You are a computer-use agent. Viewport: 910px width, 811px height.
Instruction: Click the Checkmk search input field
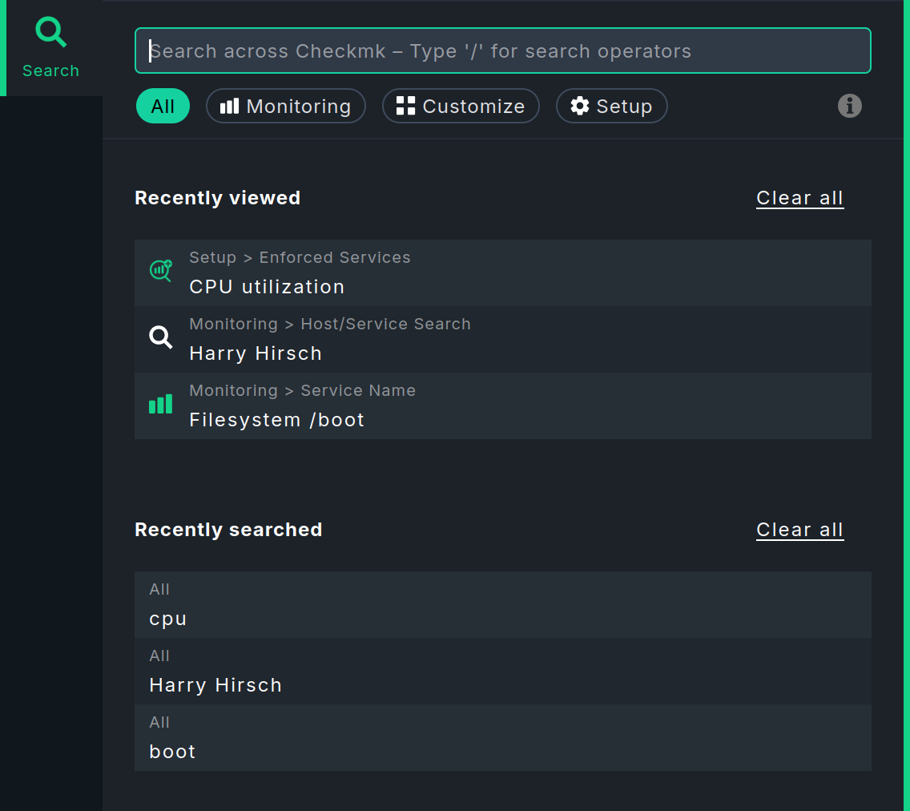pos(503,50)
